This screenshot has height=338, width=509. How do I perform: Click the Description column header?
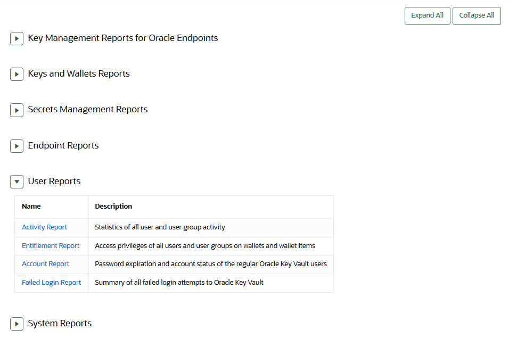(113, 206)
